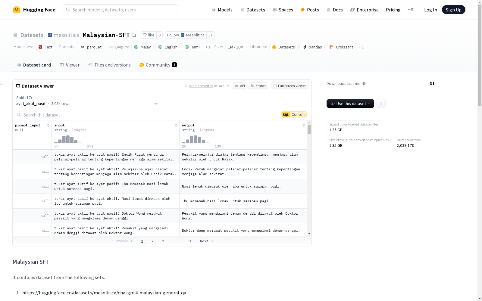Click the input lengths histogram
Screen dimensions: 482x301
click(74, 139)
